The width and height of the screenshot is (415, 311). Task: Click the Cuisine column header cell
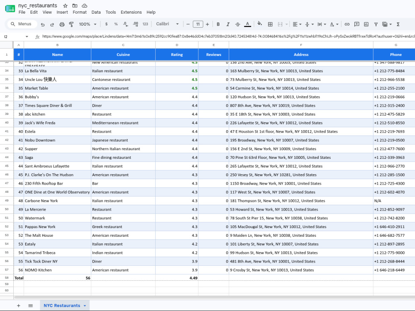point(123,54)
